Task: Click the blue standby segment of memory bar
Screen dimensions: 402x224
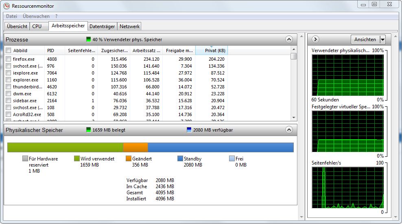Action: (x=221, y=147)
